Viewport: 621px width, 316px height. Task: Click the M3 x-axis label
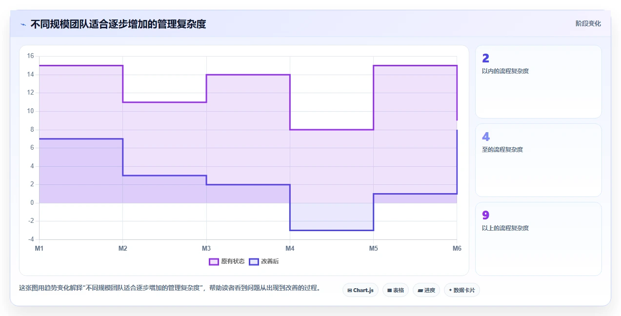(206, 248)
